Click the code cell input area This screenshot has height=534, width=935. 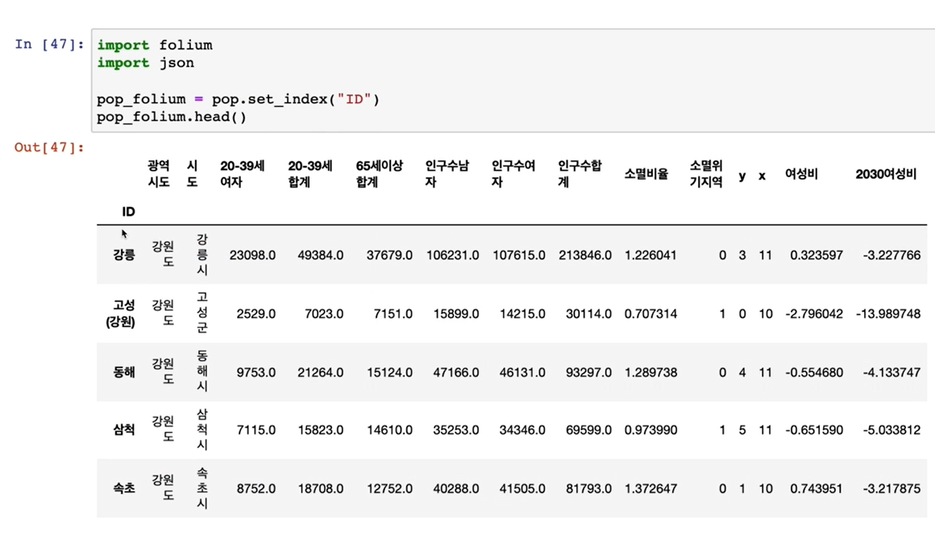pos(513,81)
